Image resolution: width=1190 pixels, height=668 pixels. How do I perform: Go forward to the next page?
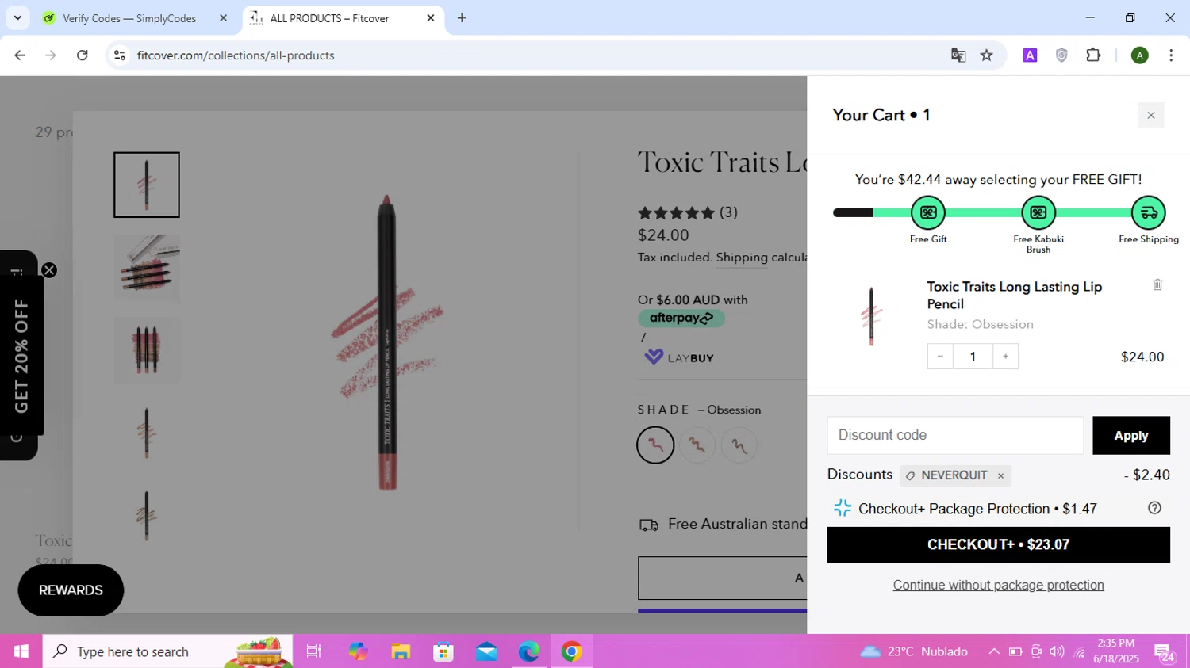click(51, 55)
